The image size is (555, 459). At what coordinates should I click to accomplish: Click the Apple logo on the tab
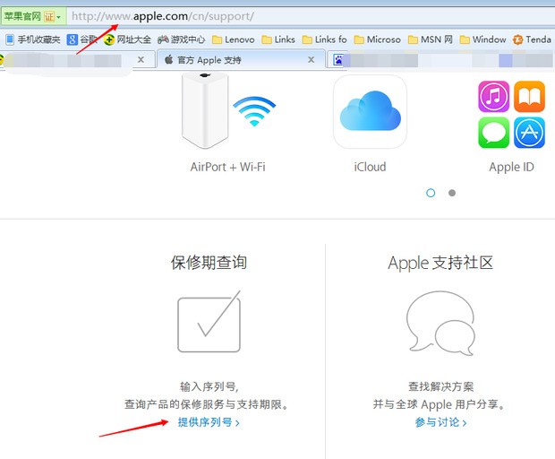click(169, 59)
